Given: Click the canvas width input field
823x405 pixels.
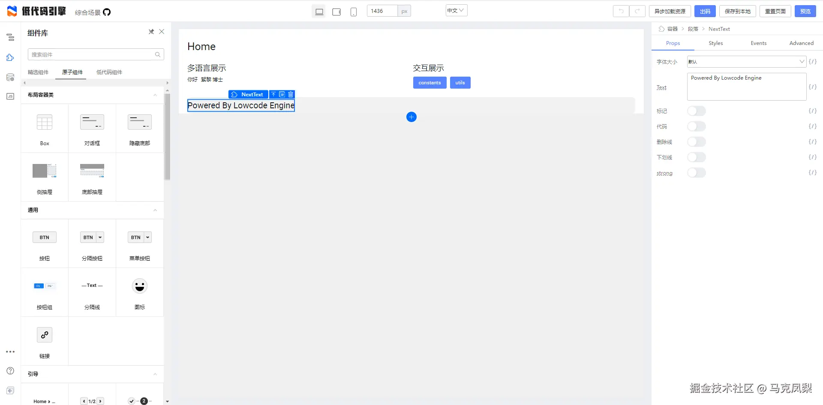Looking at the screenshot, I should coord(382,11).
